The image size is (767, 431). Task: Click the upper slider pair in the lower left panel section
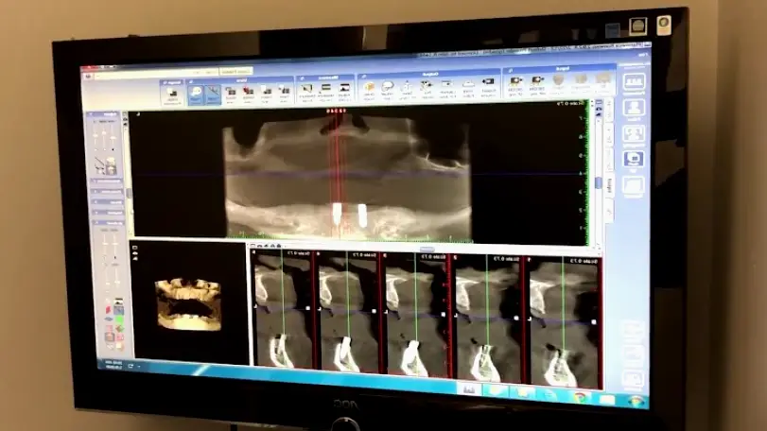[x=110, y=243]
